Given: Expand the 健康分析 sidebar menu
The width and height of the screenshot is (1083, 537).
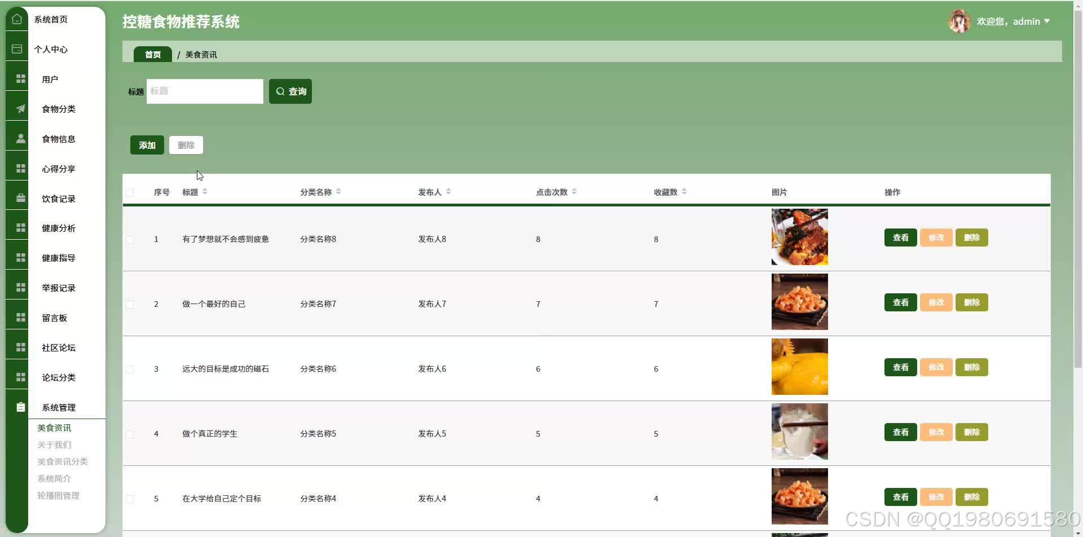Looking at the screenshot, I should point(59,228).
